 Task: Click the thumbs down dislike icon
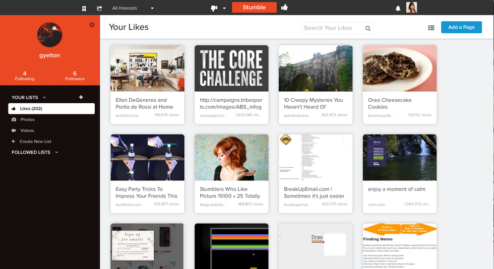point(214,8)
